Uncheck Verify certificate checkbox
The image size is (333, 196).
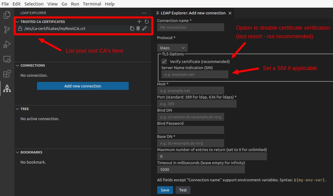coord(164,61)
